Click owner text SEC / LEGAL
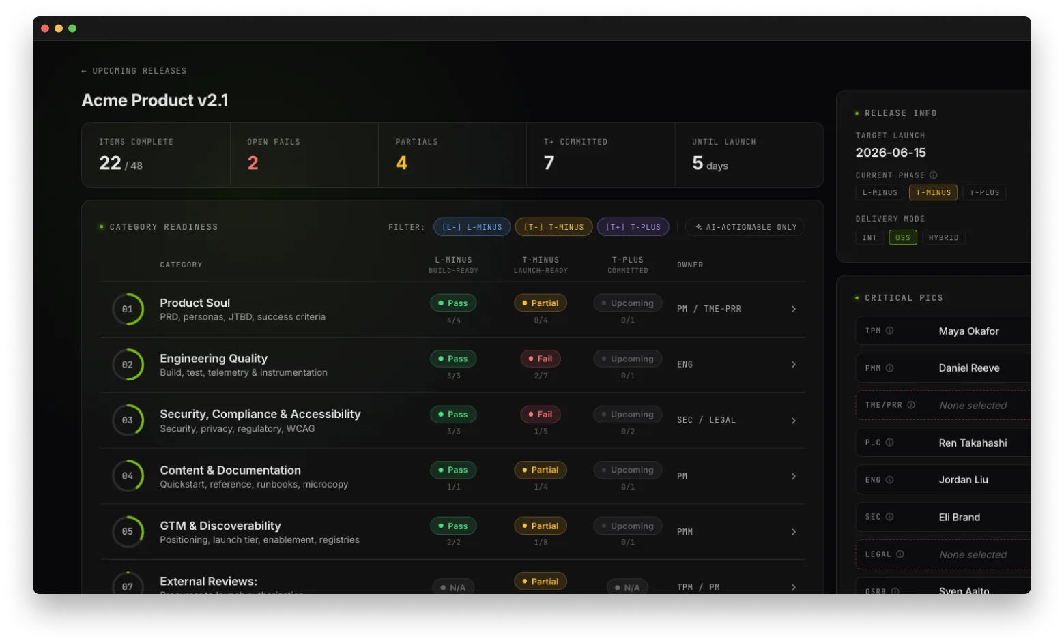Screen dimensions: 1064x643 706,420
